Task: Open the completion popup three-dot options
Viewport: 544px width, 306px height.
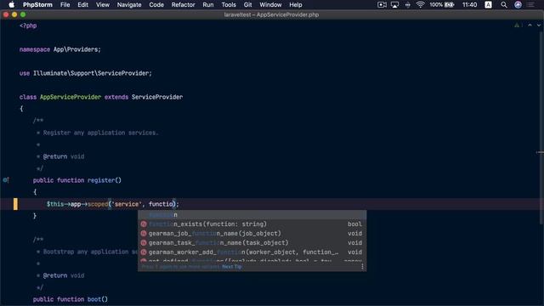Action: 362,267
